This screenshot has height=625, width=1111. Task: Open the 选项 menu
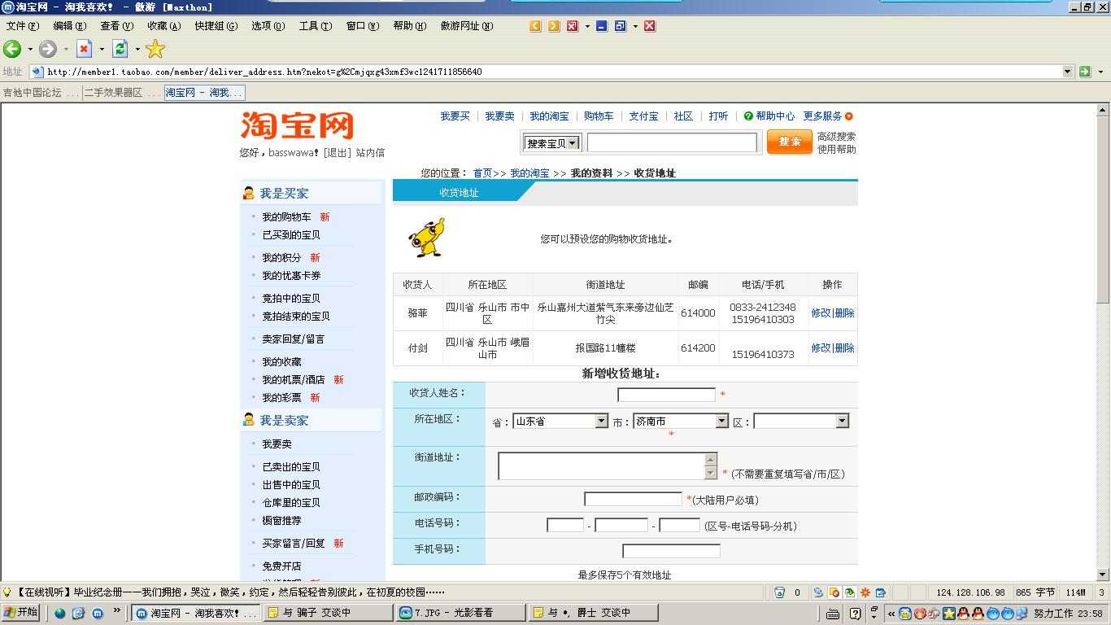[x=268, y=26]
